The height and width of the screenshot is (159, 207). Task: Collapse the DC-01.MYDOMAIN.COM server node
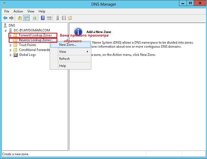(x=5, y=31)
